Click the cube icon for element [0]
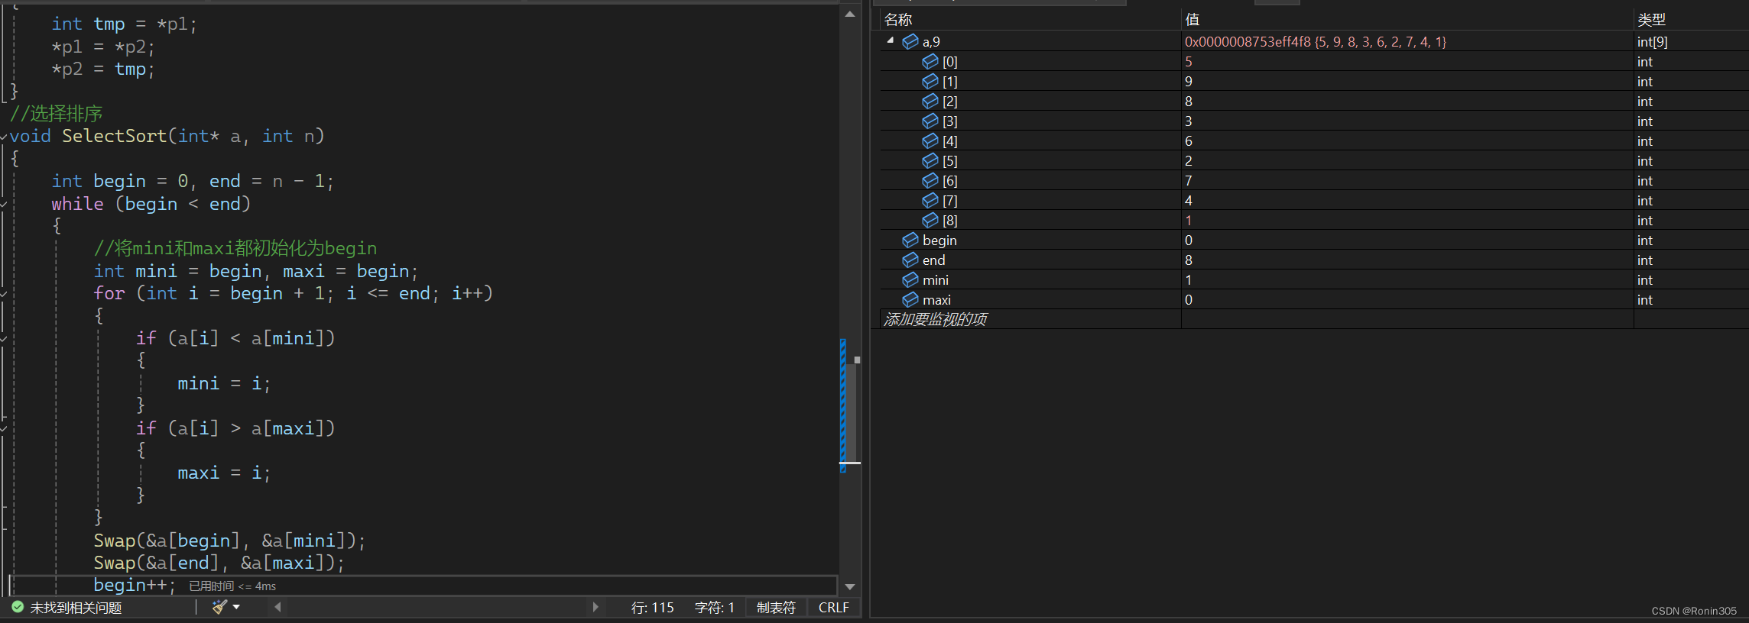The image size is (1749, 623). (x=930, y=61)
